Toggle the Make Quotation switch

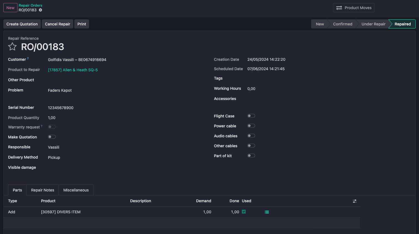point(52,137)
